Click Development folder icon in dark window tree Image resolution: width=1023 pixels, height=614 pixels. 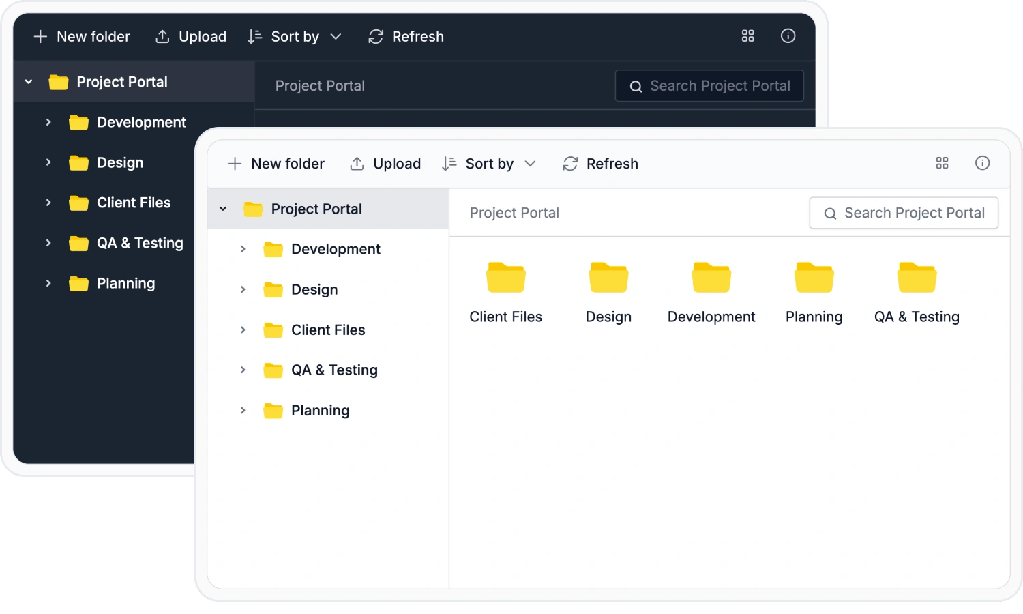coord(78,122)
